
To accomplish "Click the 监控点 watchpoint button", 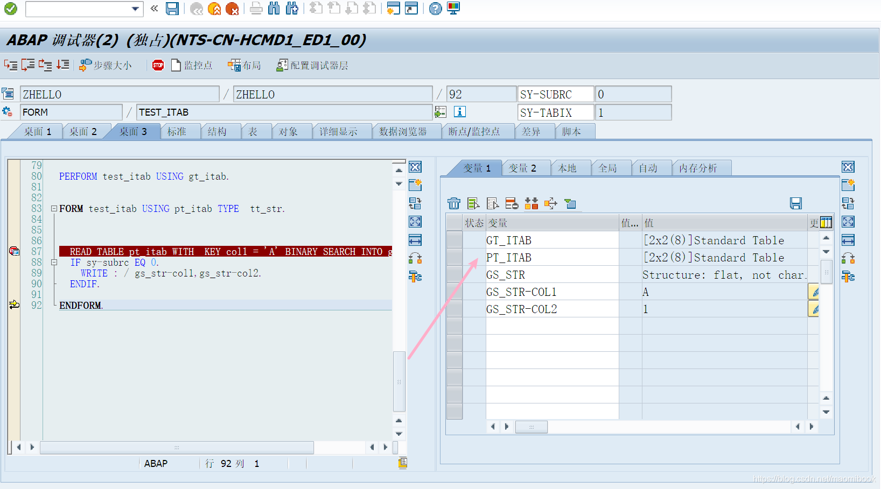I will click(191, 65).
